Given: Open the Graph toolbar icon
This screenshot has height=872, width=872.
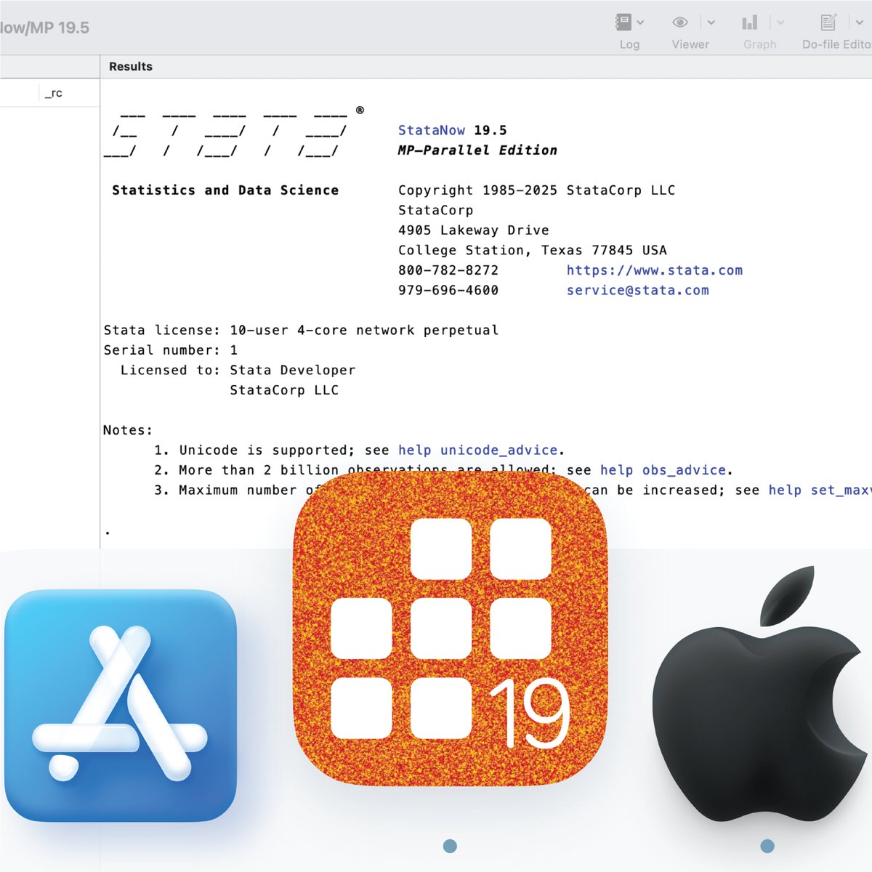Looking at the screenshot, I should pyautogui.click(x=750, y=23).
